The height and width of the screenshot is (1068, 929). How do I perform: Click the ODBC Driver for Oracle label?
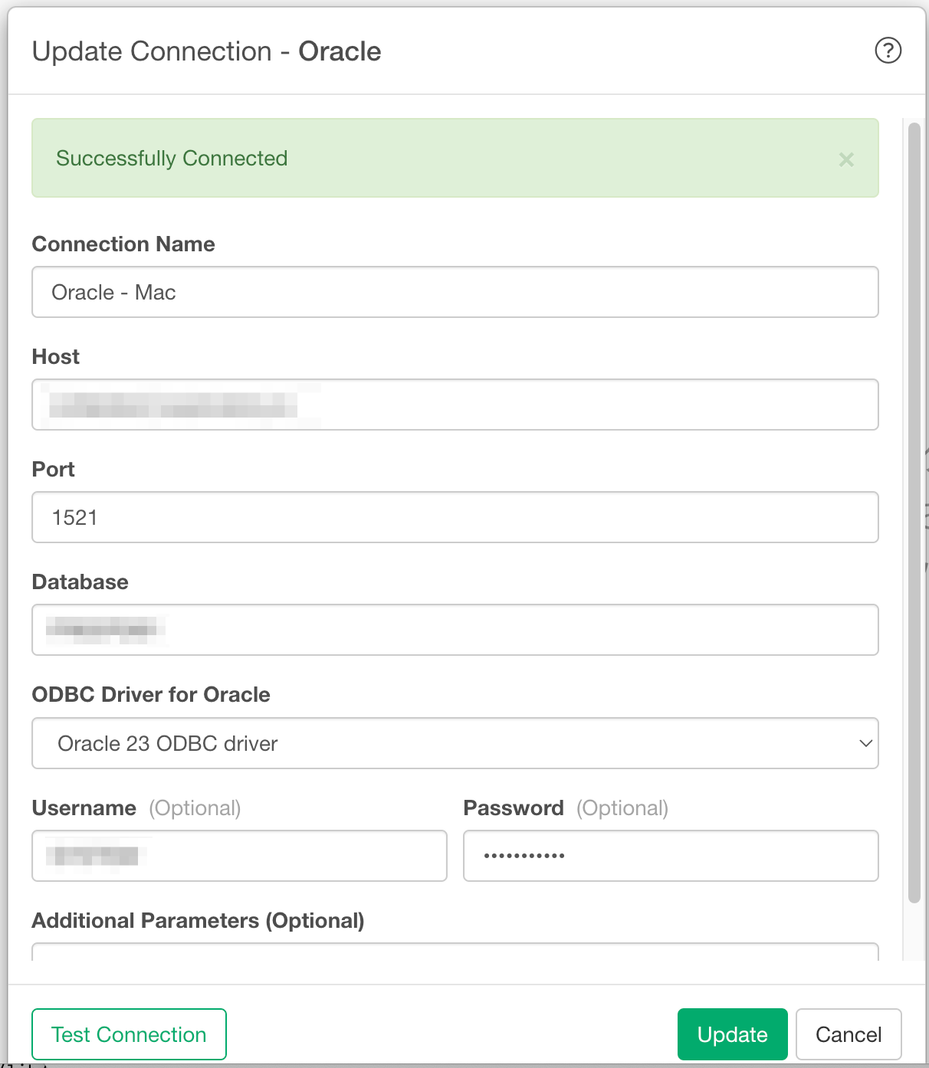click(x=151, y=694)
